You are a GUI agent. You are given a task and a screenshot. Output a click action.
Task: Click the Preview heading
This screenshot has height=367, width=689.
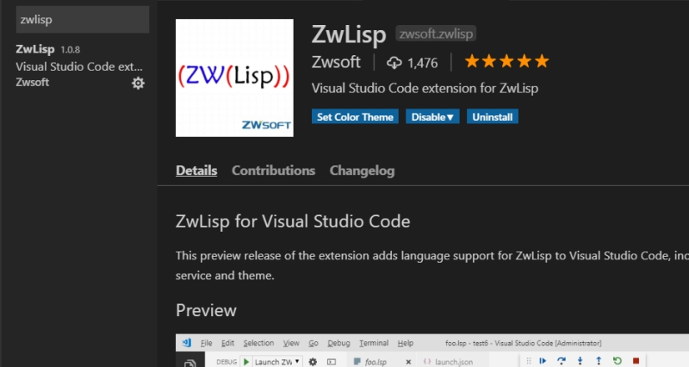coord(206,310)
